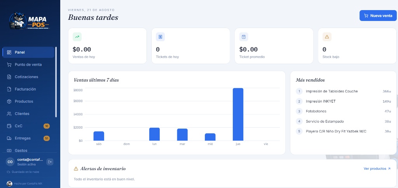Click the arrow icon after Ver productos
This screenshot has height=188, width=398.
tap(389, 169)
